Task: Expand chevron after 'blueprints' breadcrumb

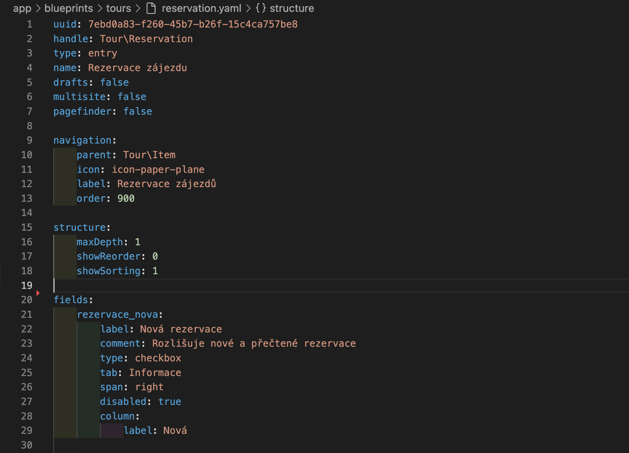Action: point(100,8)
